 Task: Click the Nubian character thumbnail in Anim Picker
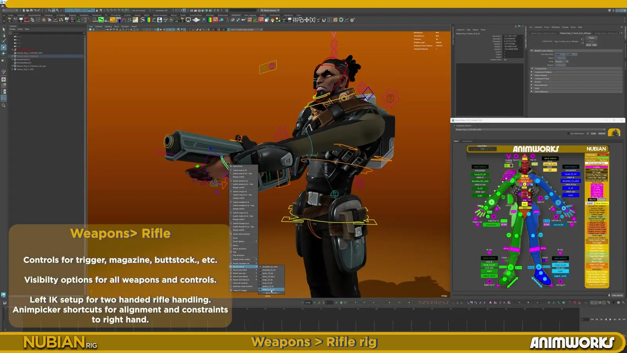614,133
